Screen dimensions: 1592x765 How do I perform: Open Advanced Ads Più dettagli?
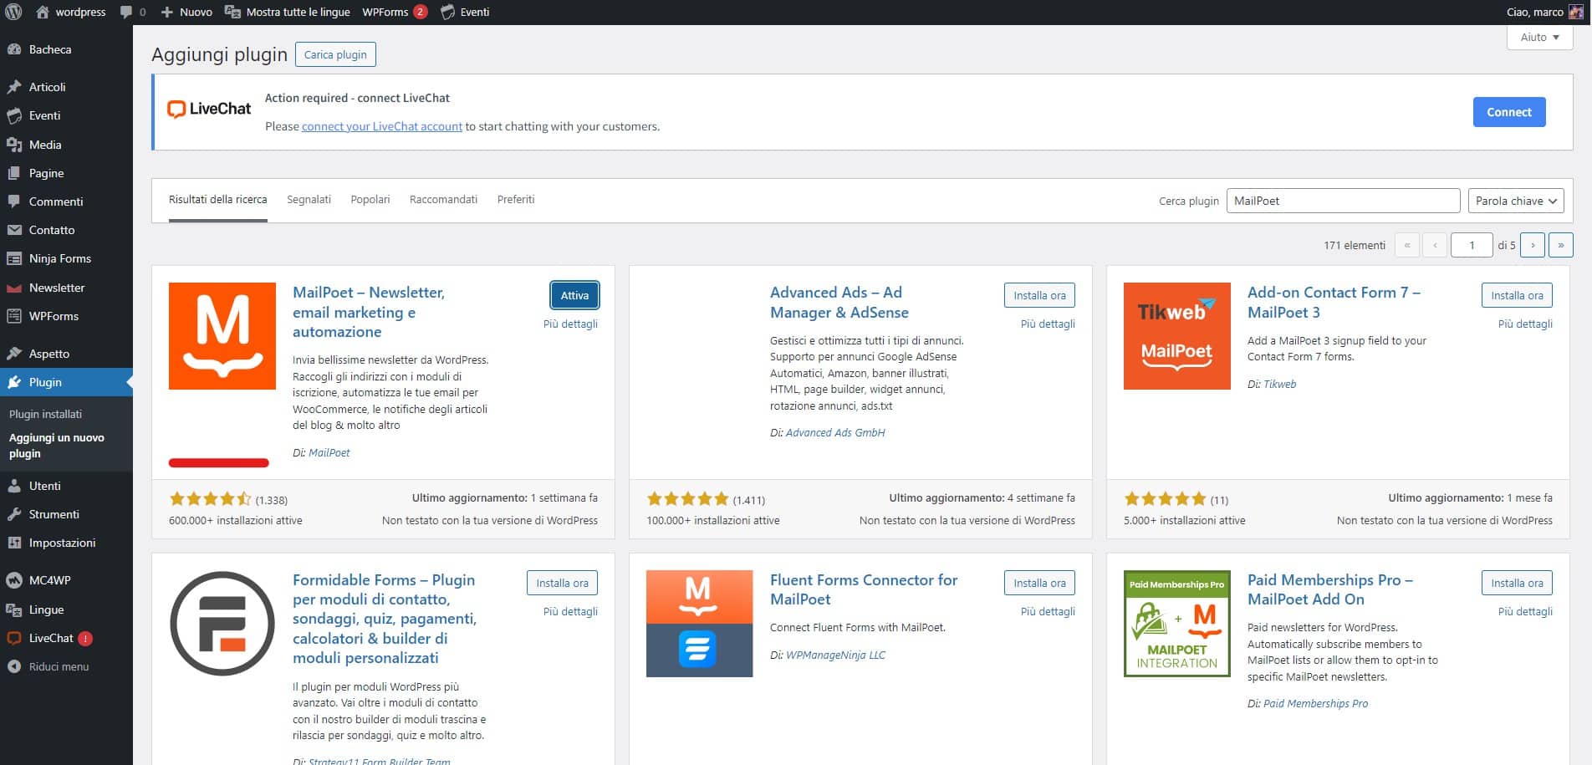pos(1048,324)
